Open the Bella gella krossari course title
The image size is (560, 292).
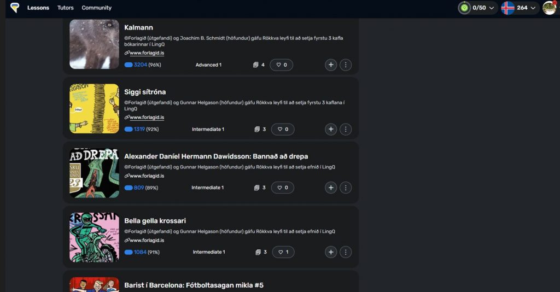155,220
